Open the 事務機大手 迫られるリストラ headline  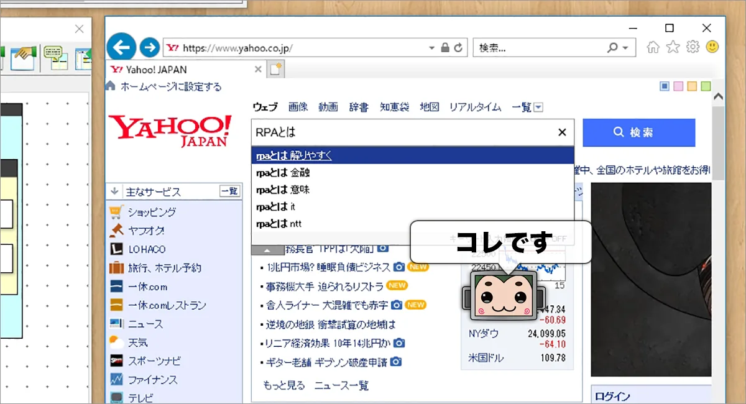tap(323, 286)
